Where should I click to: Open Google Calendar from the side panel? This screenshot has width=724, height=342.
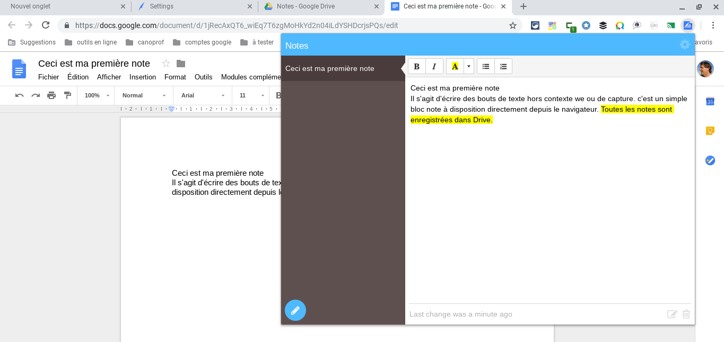tap(710, 101)
